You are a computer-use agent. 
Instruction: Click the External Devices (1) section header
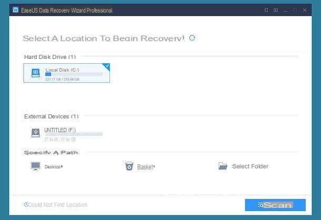52,116
